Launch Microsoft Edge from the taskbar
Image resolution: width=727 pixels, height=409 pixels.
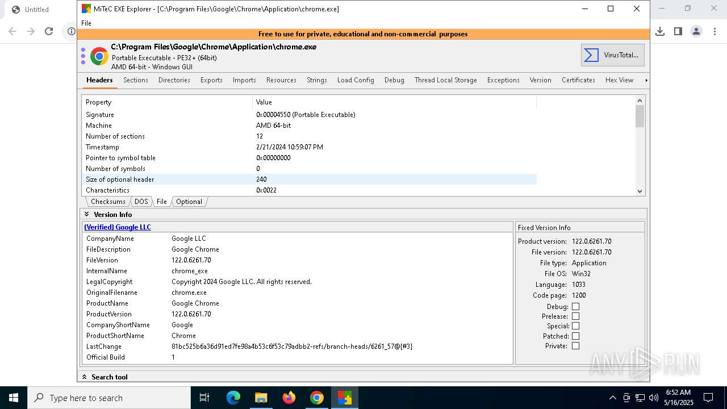point(233,398)
